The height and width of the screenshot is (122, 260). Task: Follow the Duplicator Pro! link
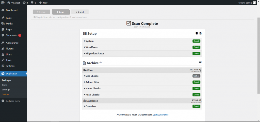click(x=160, y=115)
